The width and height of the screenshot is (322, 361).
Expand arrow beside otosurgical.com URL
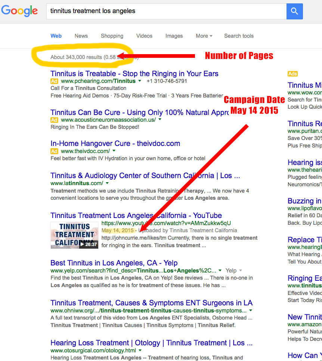[x=140, y=351]
